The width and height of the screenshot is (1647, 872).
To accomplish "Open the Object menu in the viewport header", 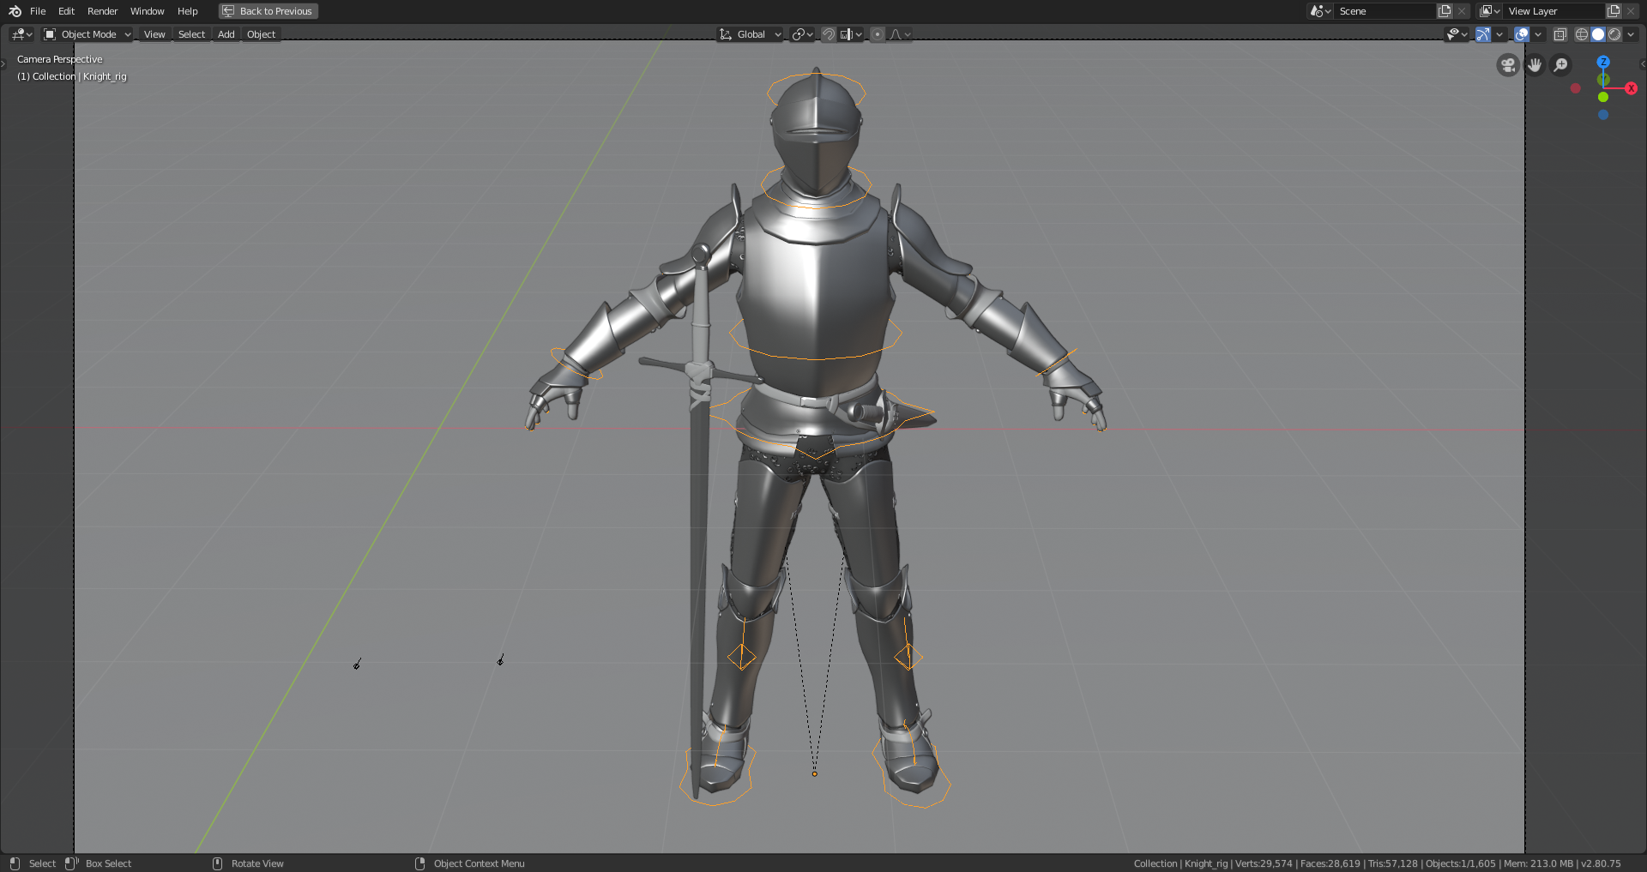I will tap(261, 34).
